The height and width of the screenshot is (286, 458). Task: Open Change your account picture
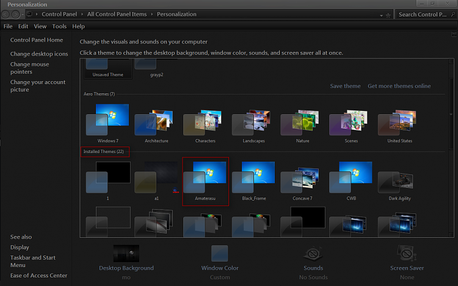[x=38, y=86]
